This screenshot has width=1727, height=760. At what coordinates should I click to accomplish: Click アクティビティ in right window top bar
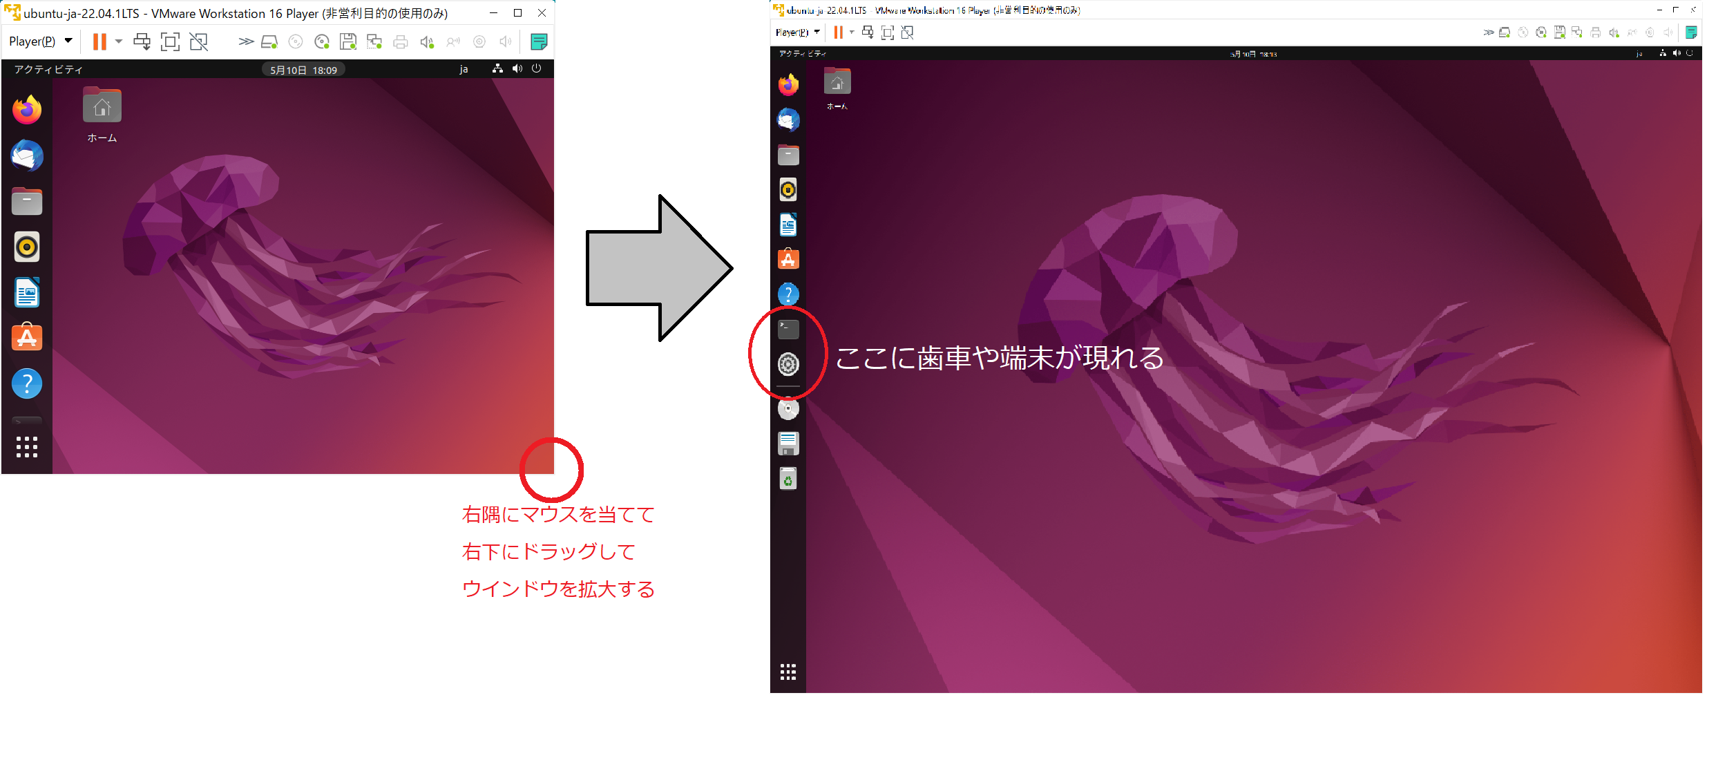click(803, 53)
